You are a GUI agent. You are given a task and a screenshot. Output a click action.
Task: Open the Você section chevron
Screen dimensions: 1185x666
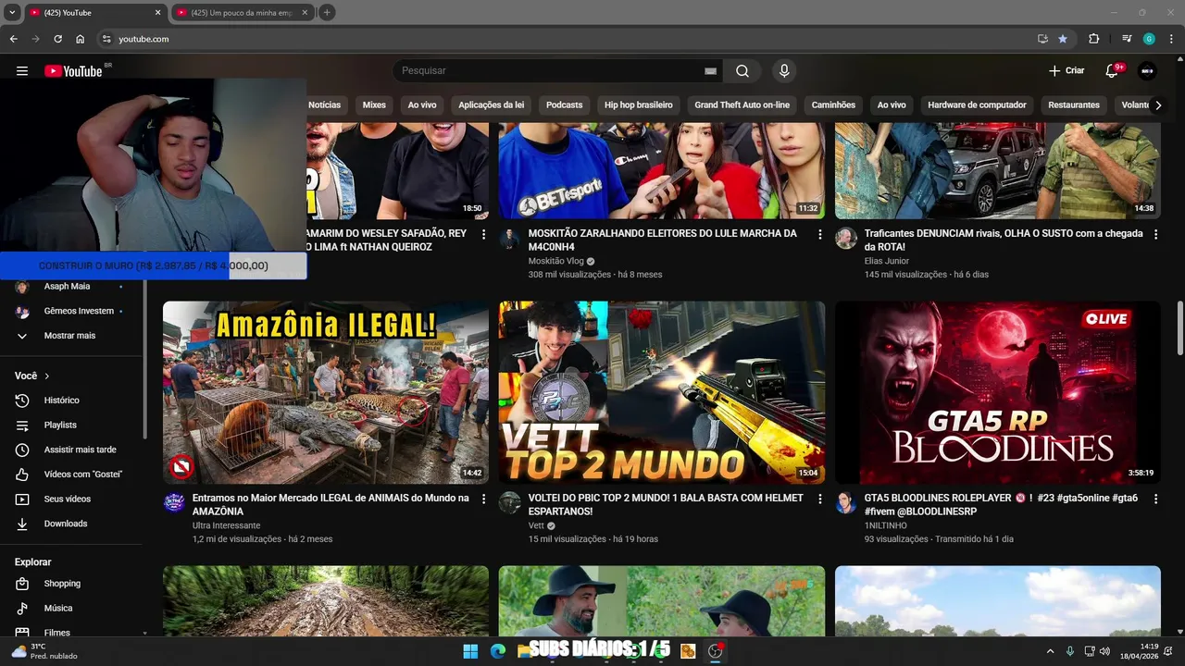(47, 376)
